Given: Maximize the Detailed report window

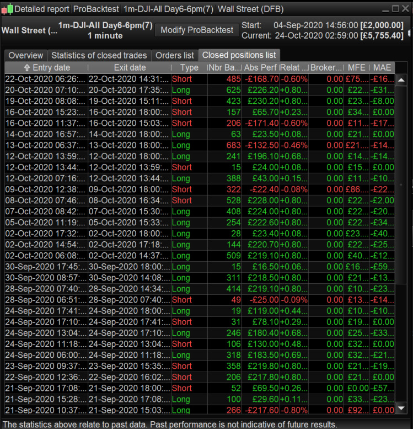Looking at the screenshot, I should pyautogui.click(x=395, y=9).
